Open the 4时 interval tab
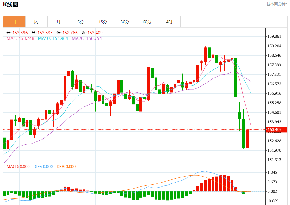The image size is (290, 205). click(169, 22)
